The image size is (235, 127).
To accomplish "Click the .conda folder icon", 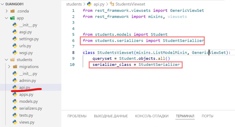I will [x=12, y=11].
